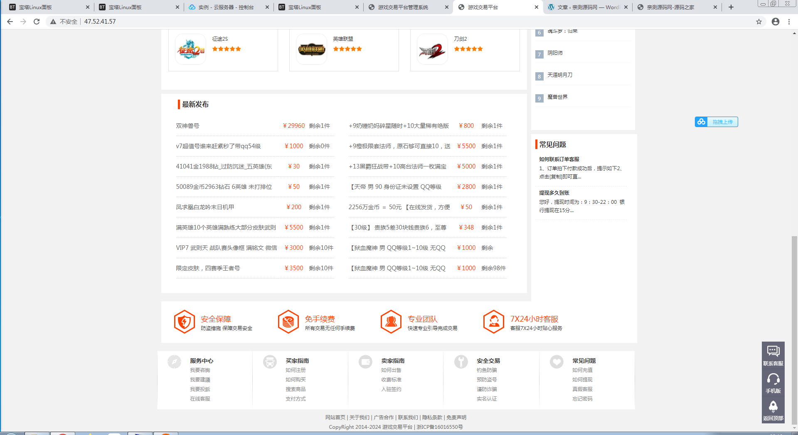Open the 天涯明月刀 ranked game
The height and width of the screenshot is (435, 798).
(560, 75)
